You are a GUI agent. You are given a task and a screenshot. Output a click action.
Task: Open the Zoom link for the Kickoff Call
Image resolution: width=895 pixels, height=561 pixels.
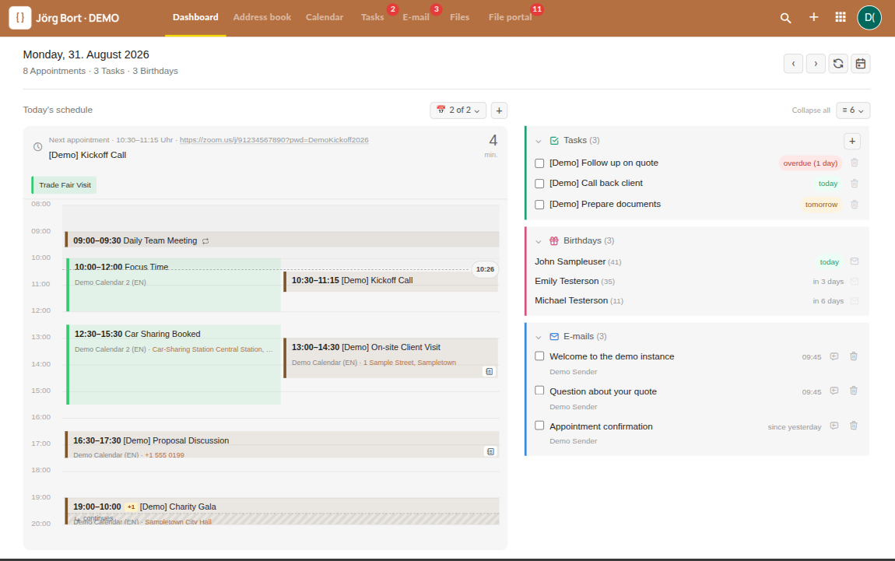[x=274, y=140]
